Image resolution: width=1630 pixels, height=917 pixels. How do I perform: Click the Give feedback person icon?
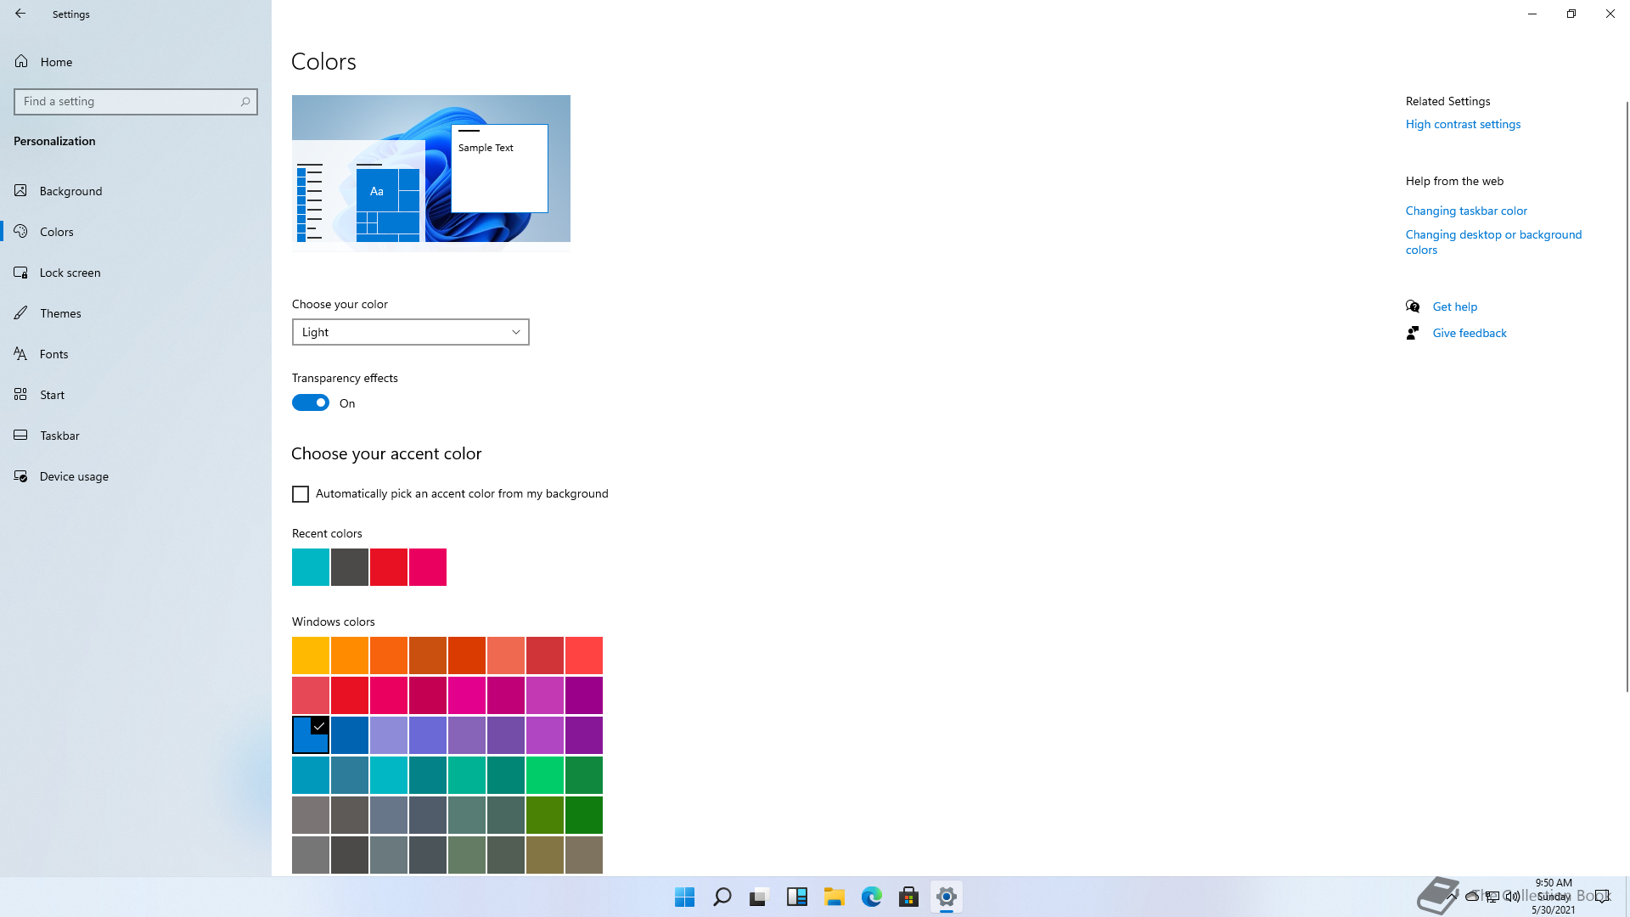click(1413, 333)
